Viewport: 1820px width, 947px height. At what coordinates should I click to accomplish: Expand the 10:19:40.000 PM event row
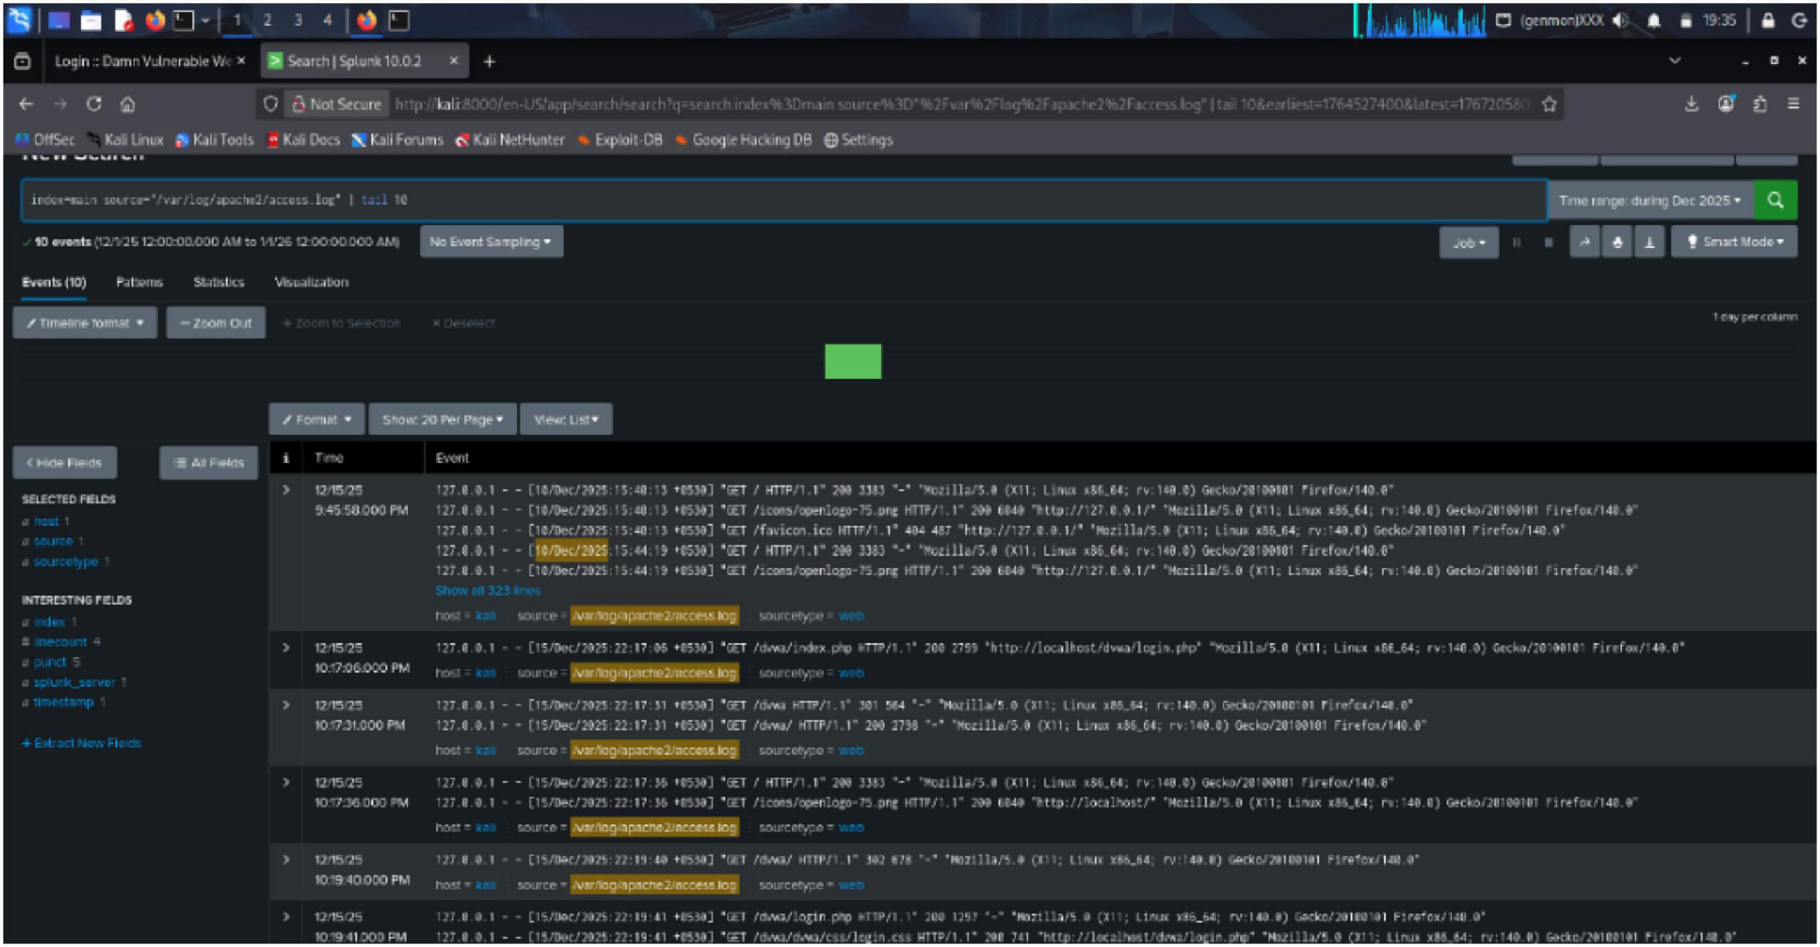point(286,859)
